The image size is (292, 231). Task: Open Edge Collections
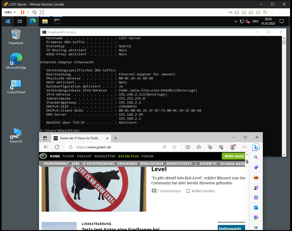pyautogui.click(x=210, y=147)
